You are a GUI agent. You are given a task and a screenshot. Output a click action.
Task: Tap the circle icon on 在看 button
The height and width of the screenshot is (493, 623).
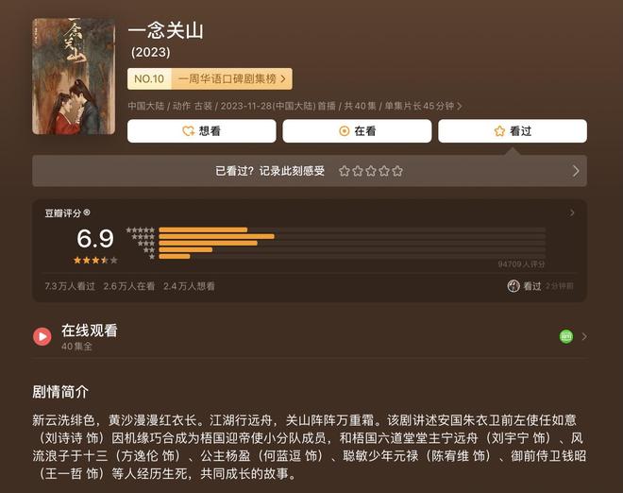[x=345, y=130]
